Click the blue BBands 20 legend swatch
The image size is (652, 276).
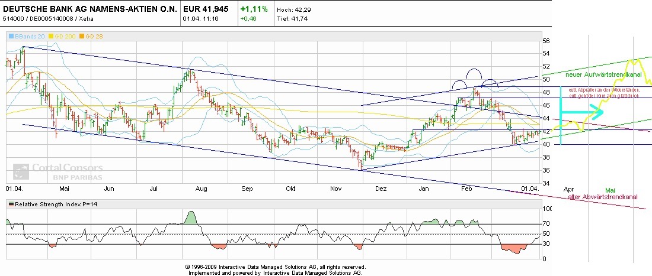tap(11, 37)
